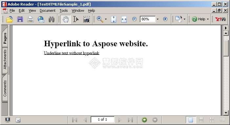
Task: Click the Adobe PDF document icon in menu bar
Action: [x=5, y=10]
